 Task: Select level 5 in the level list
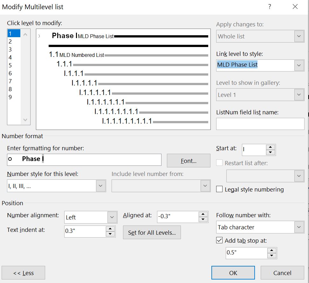[x=14, y=65]
